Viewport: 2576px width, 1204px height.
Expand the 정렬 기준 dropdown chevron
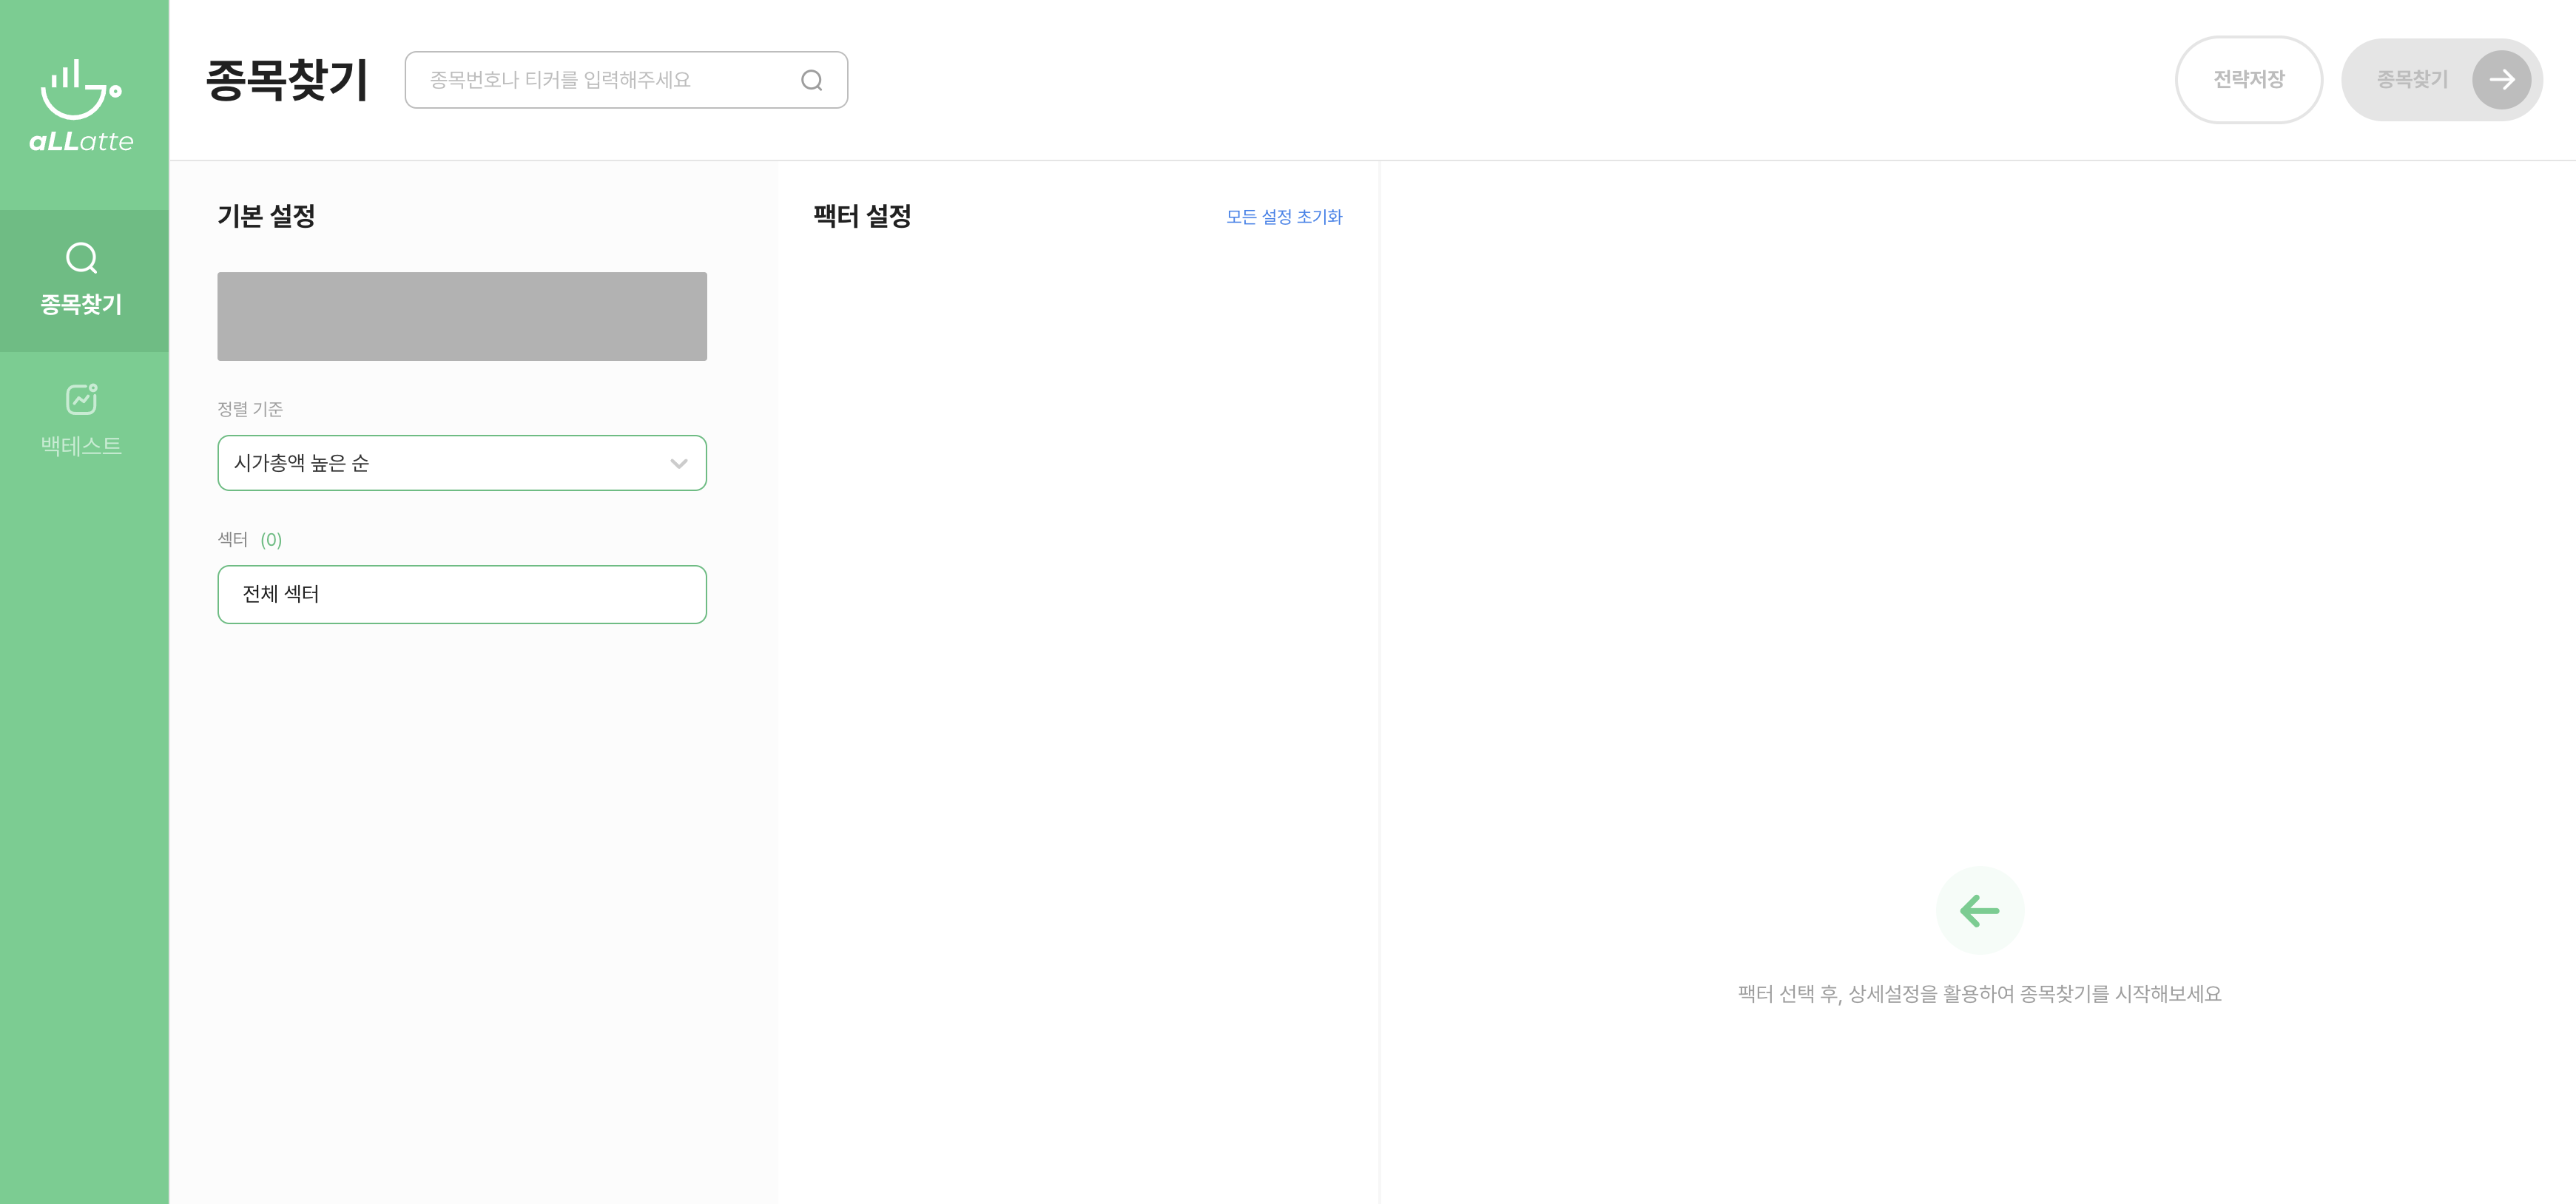tap(679, 463)
